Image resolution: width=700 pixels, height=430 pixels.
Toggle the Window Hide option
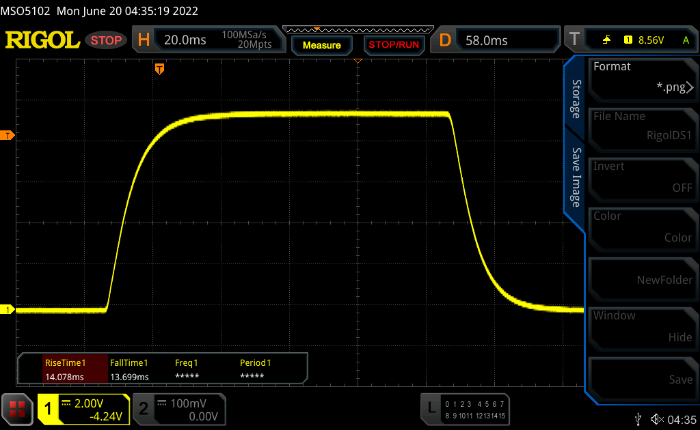click(642, 326)
